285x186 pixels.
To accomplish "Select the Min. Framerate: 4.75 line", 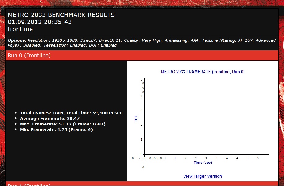I will [56, 130].
